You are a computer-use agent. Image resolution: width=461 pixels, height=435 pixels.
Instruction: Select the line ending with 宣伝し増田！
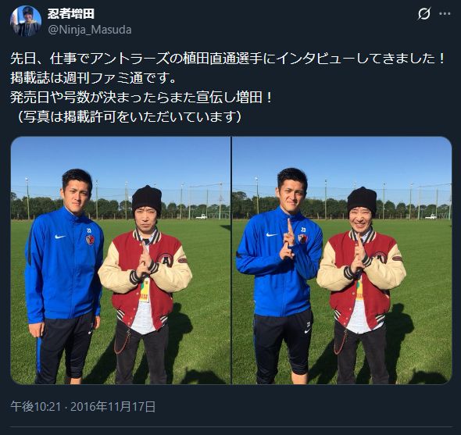[x=142, y=98]
